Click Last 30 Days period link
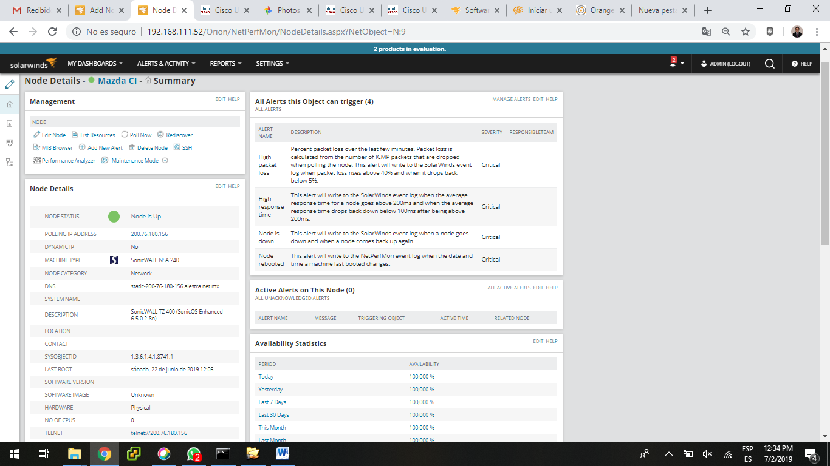The image size is (830, 466). coord(273,415)
